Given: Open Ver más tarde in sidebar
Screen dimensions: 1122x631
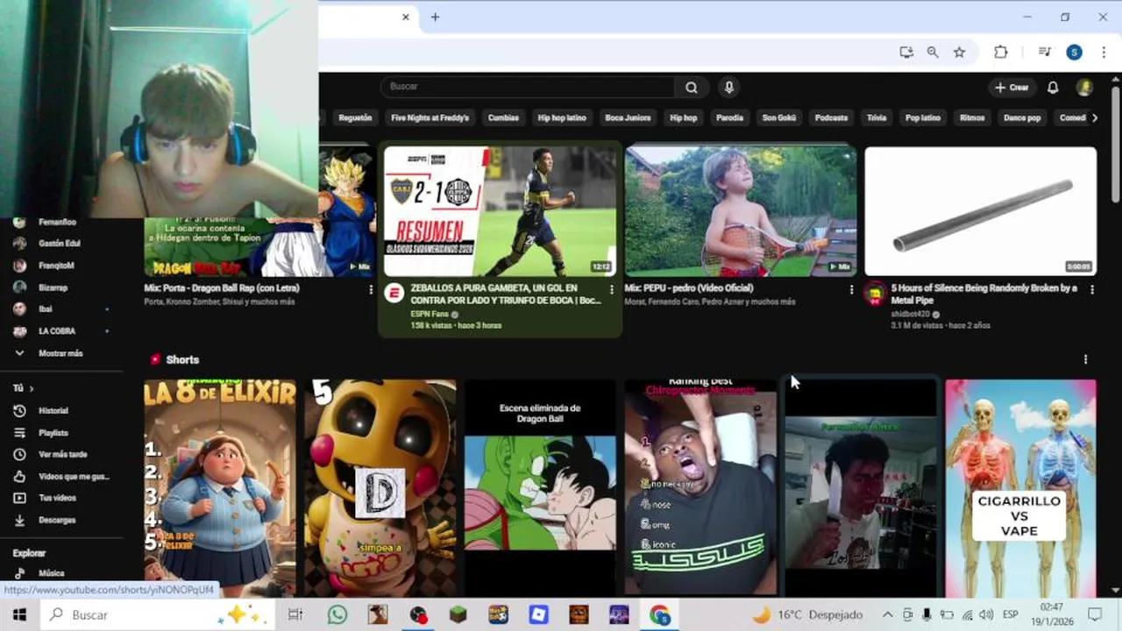Looking at the screenshot, I should click(61, 455).
